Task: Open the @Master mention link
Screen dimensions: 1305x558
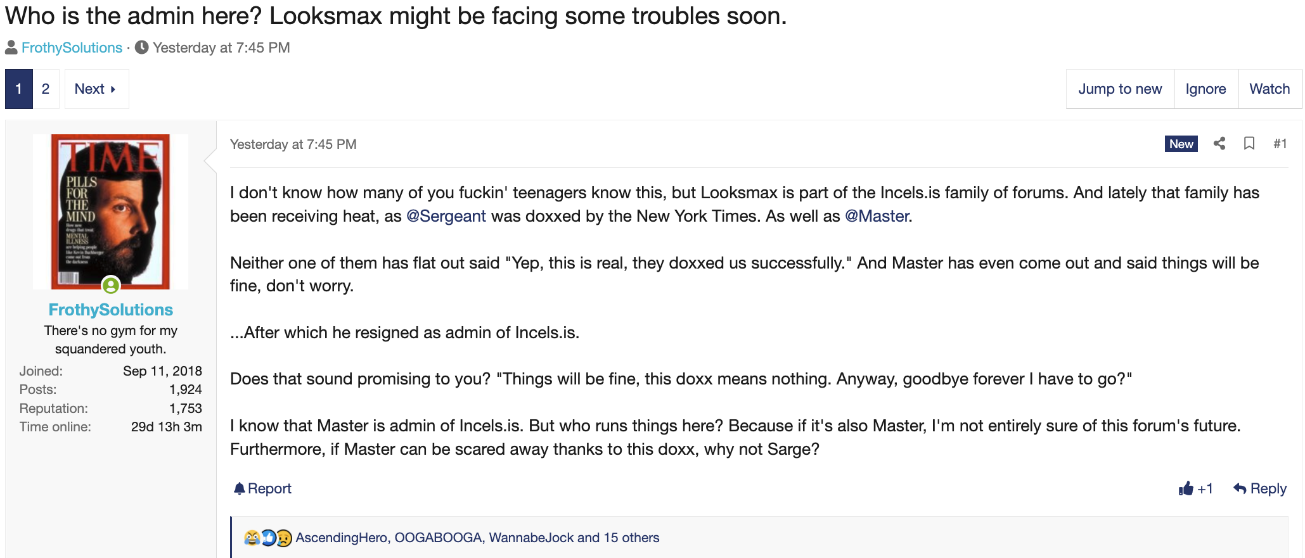Action: click(x=877, y=216)
